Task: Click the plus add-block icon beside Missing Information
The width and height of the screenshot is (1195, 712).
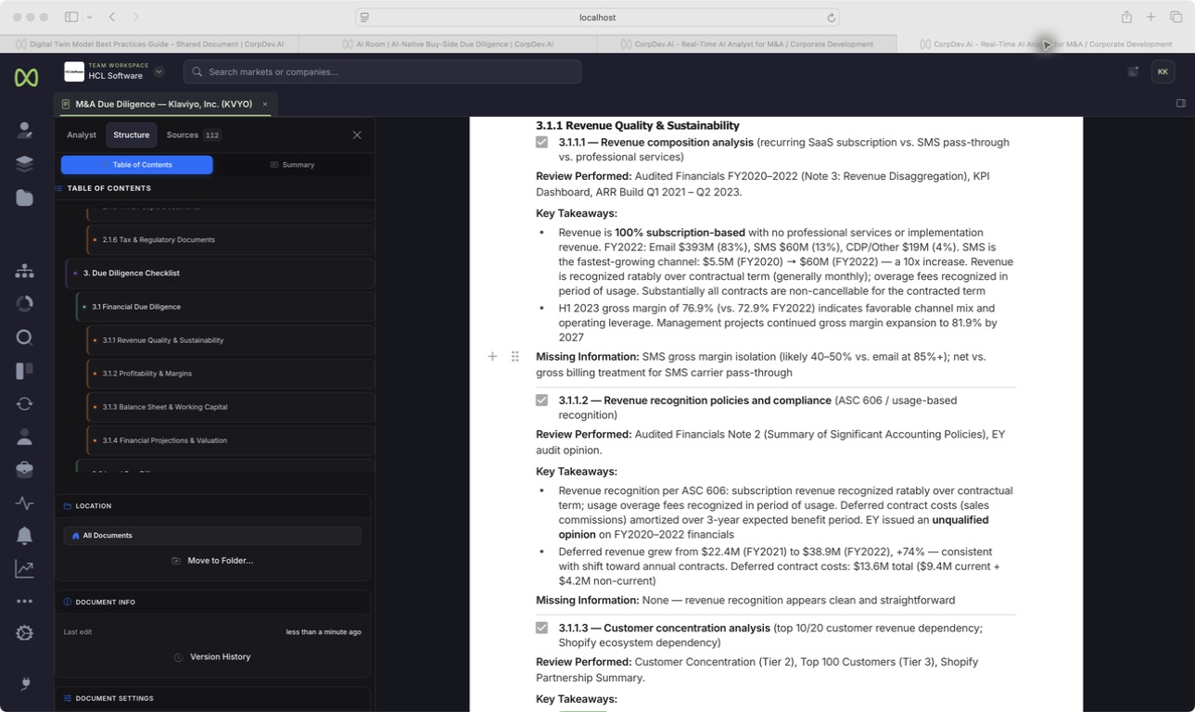Action: [x=492, y=356]
